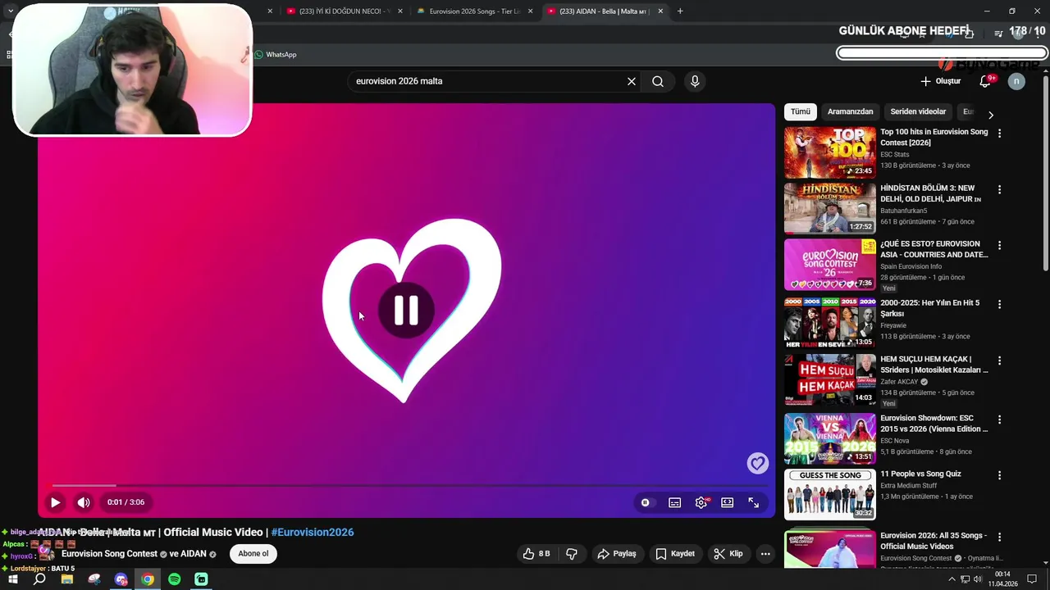Mute the video with the volume icon
This screenshot has width=1050, height=590.
pyautogui.click(x=84, y=502)
